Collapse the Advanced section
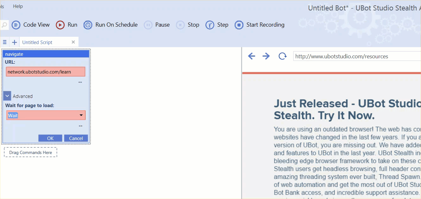Image resolution: width=421 pixels, height=199 pixels. 7,96
